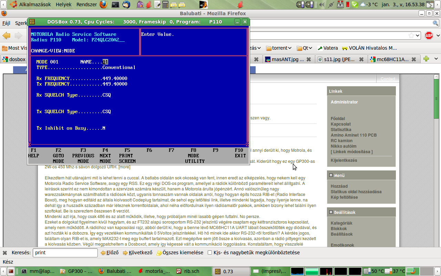The height and width of the screenshot is (276, 441).
Task: Toggle Kis- és nagybetűk megkülönböztetése checkbox
Action: [210, 253]
